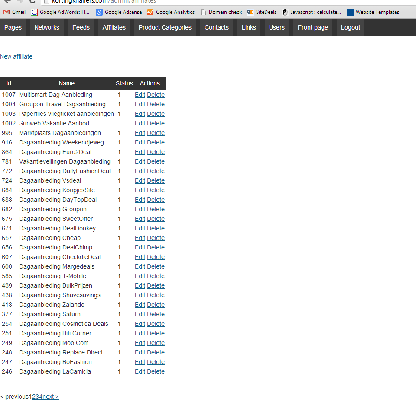Delete Dagaanbieding KoopjesSite
Viewport: 416px width, 420px height.
156,190
